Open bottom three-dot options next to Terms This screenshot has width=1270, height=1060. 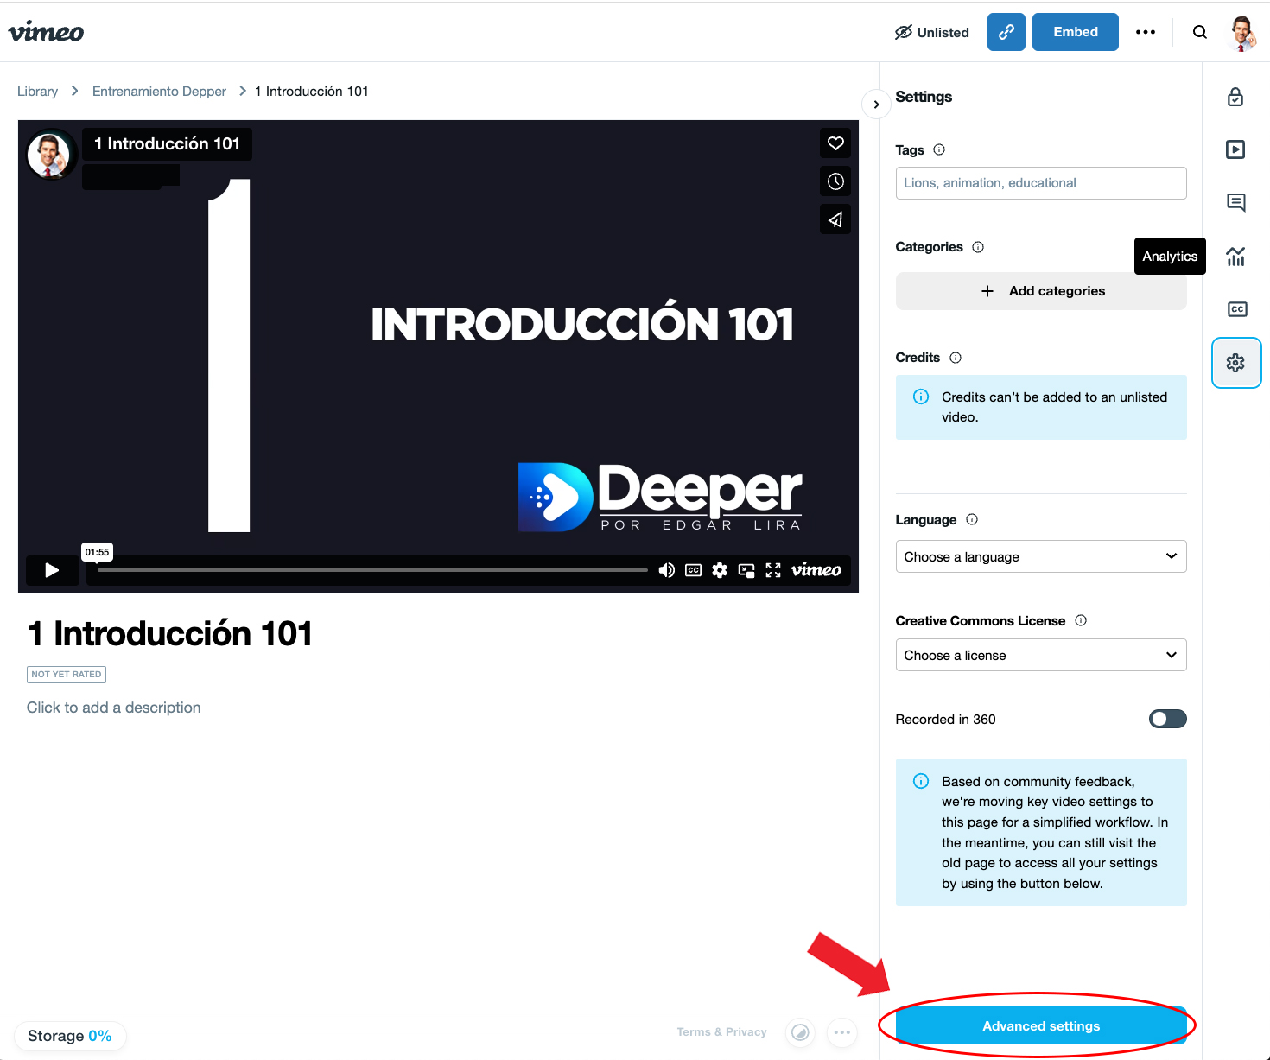coord(842,1032)
